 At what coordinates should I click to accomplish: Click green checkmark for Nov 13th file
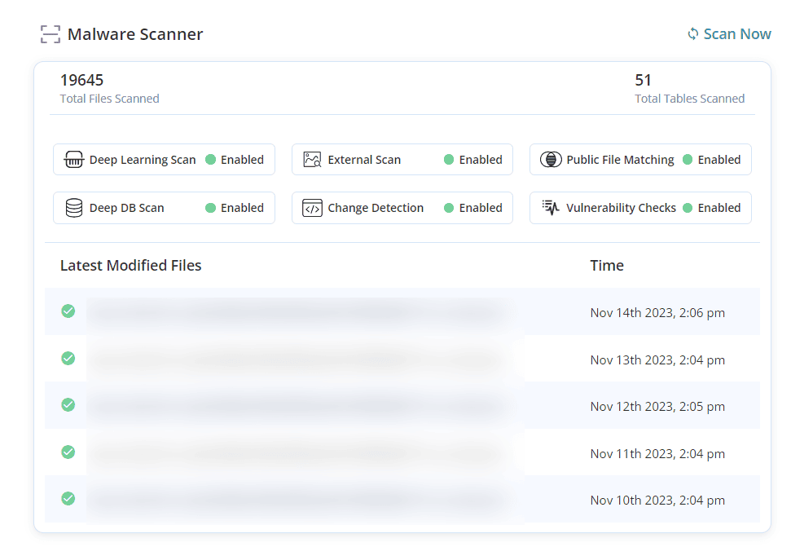click(68, 359)
